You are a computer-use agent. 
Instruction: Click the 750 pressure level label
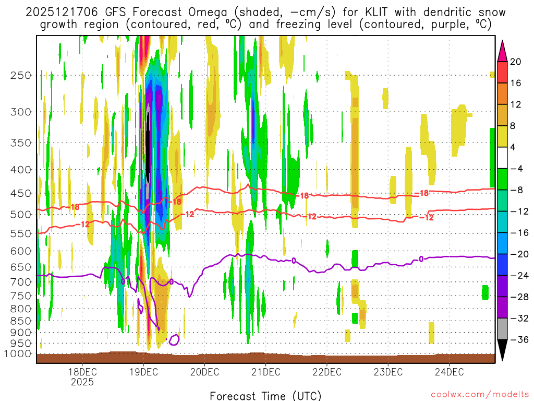21,296
